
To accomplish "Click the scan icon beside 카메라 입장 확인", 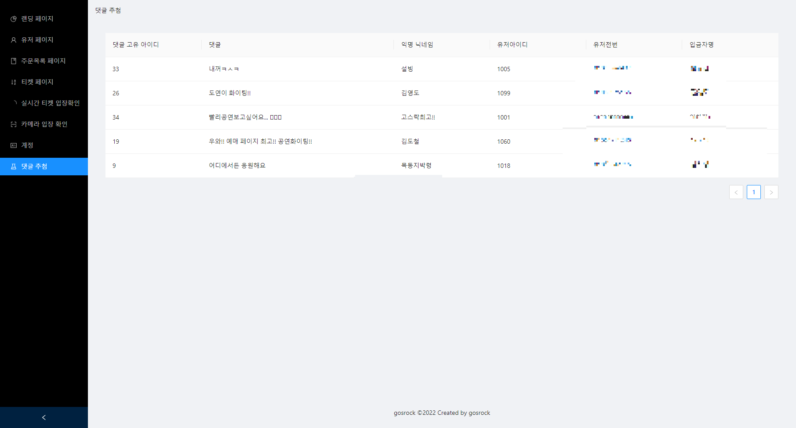I will click(x=14, y=124).
